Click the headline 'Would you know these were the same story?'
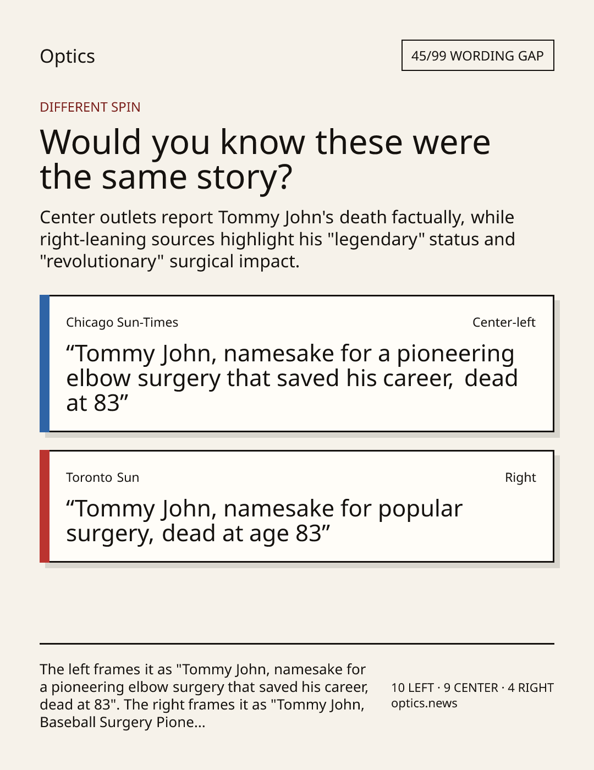 click(x=265, y=159)
